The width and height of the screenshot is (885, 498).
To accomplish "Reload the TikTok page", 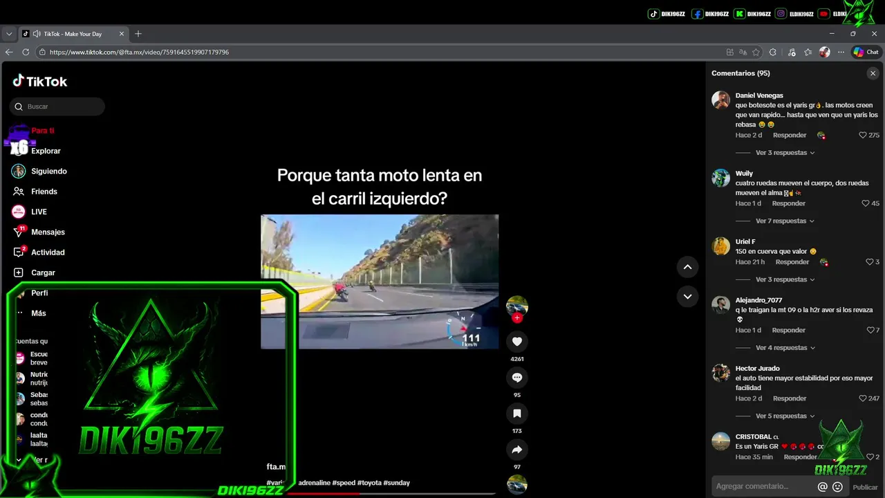I will pyautogui.click(x=26, y=52).
